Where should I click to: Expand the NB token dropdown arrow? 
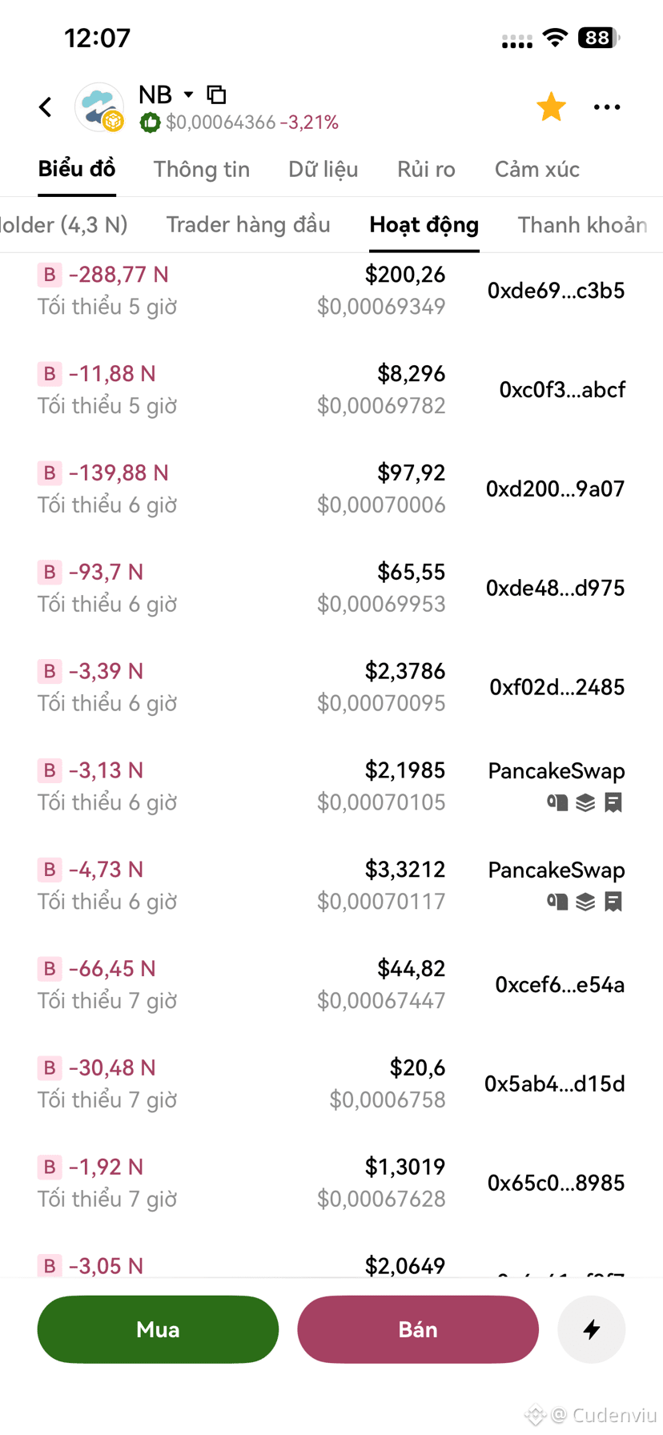[x=189, y=94]
